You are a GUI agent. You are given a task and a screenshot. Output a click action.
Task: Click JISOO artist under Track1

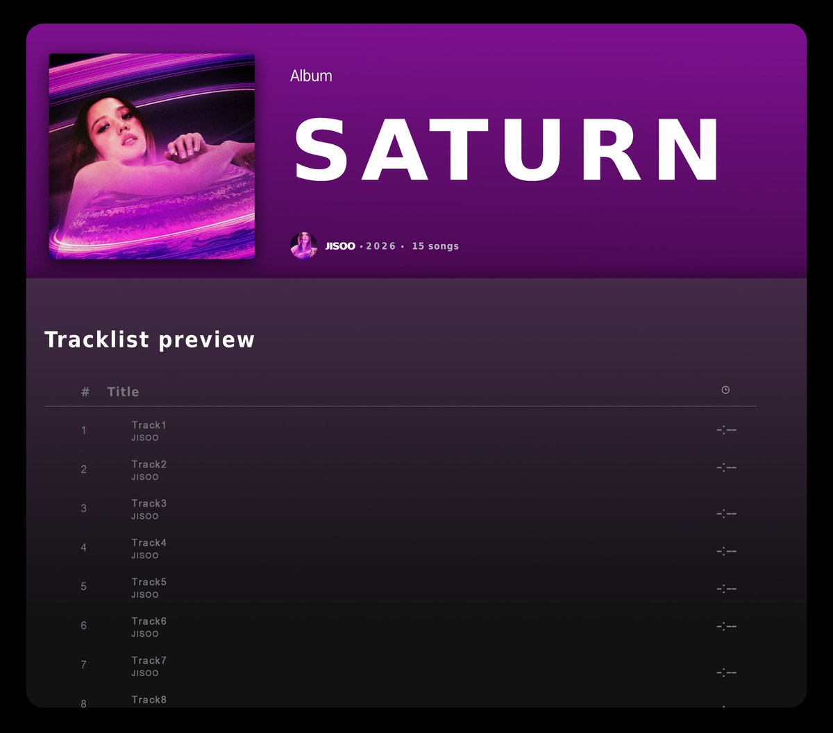tap(145, 438)
